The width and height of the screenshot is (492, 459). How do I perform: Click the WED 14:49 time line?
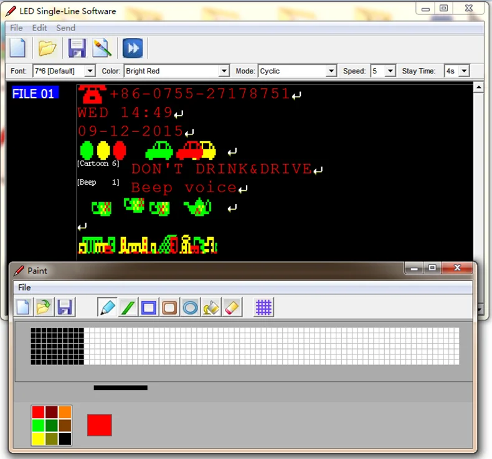(125, 113)
